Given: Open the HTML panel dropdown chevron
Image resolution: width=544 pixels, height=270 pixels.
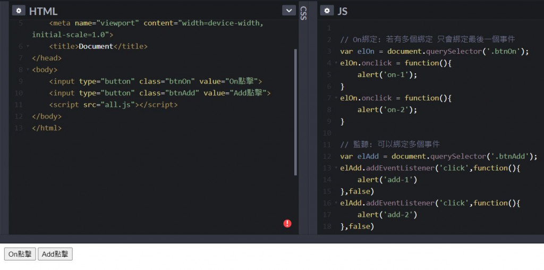Looking at the screenshot, I should pyautogui.click(x=289, y=11).
